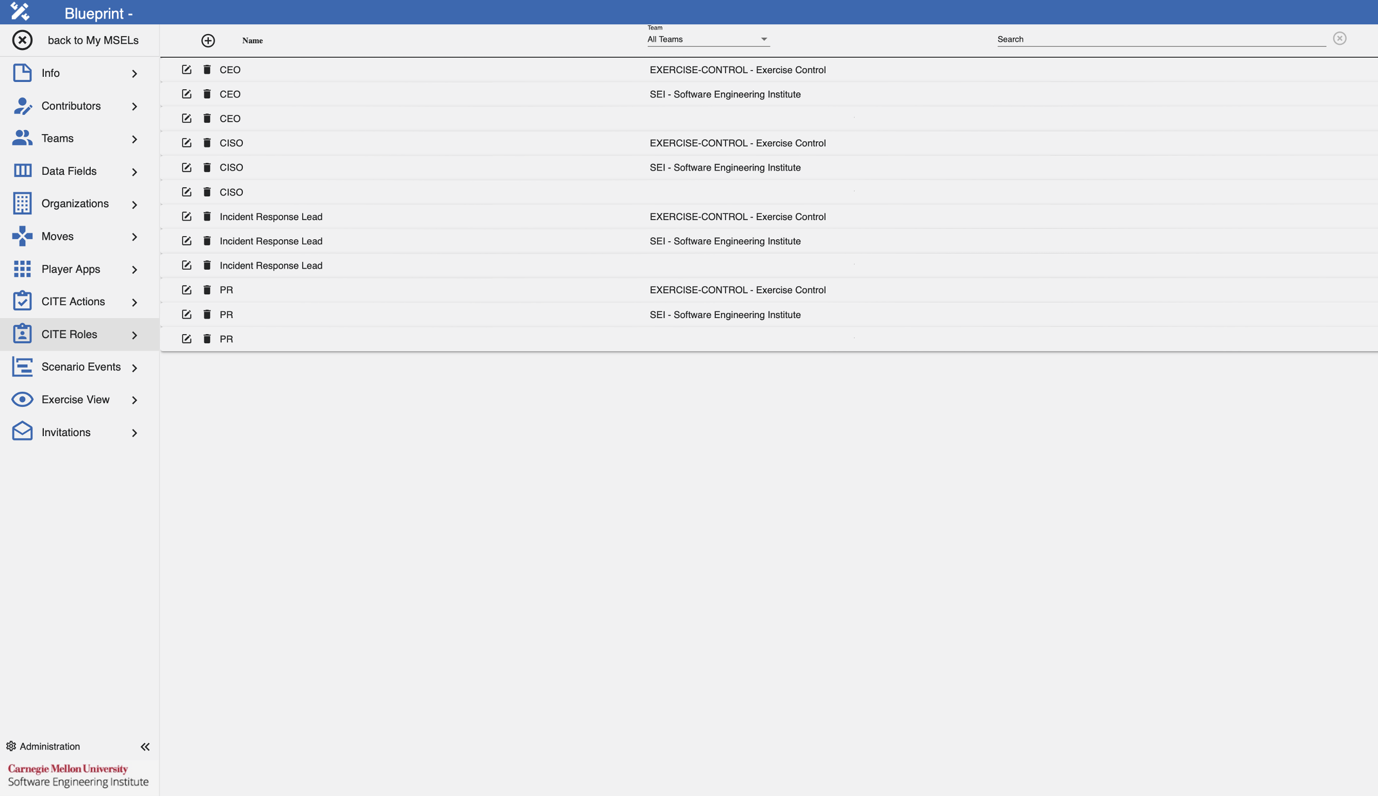The width and height of the screenshot is (1378, 796).
Task: Select the Exercise View menu item
Action: (x=75, y=399)
